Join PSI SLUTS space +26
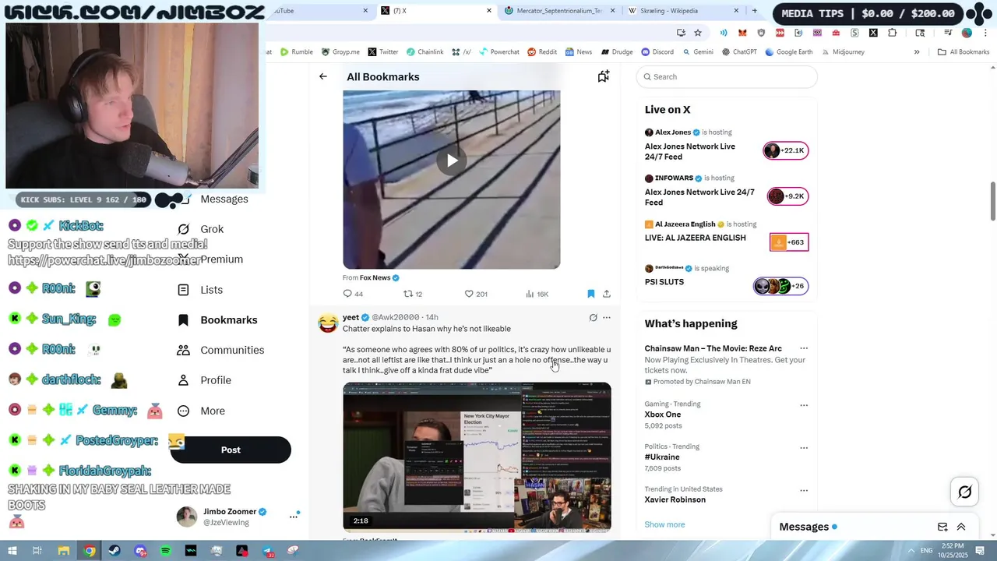Image resolution: width=997 pixels, height=561 pixels. click(x=781, y=286)
